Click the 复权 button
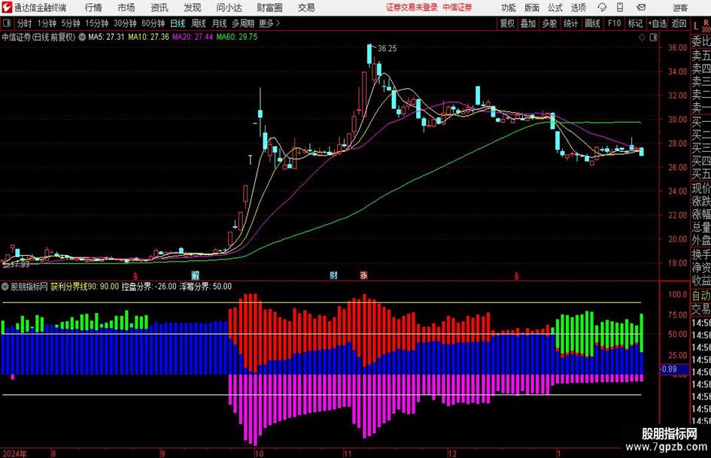Viewport: 711px width, 458px height. 507,23
